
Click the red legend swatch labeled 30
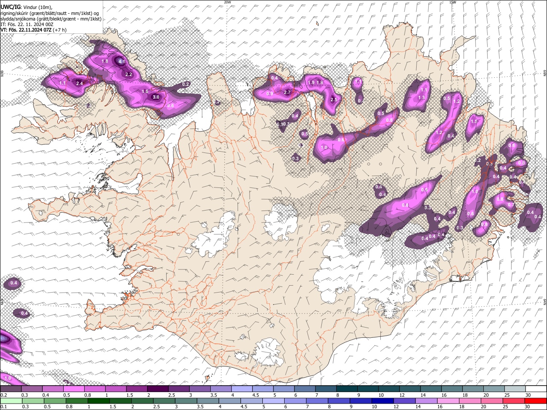pyautogui.click(x=536, y=401)
